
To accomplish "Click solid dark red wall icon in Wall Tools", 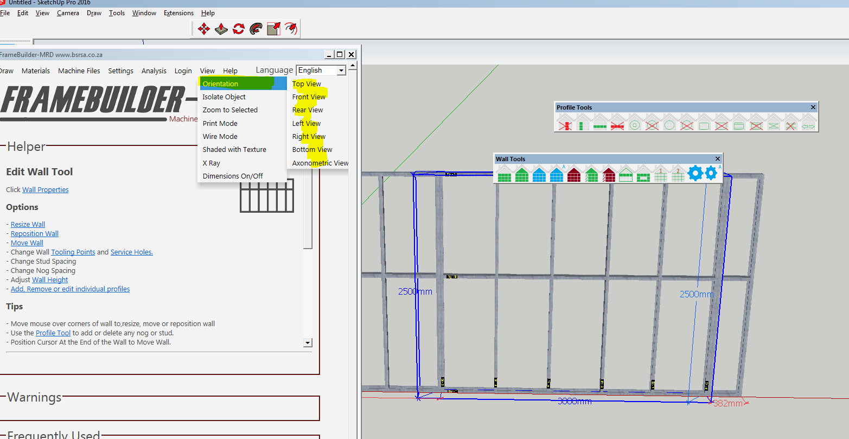I will coord(574,174).
